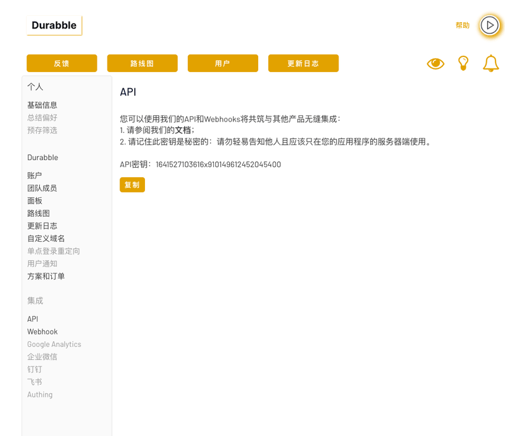Viewport: 524px width, 436px height.
Task: Open Google Analytics integration
Action: coord(54,344)
